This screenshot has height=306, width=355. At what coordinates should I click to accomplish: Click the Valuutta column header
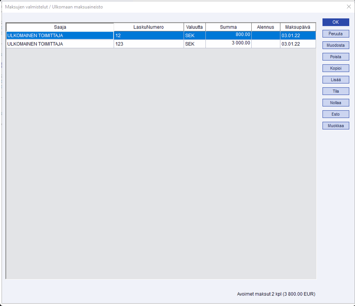point(194,27)
